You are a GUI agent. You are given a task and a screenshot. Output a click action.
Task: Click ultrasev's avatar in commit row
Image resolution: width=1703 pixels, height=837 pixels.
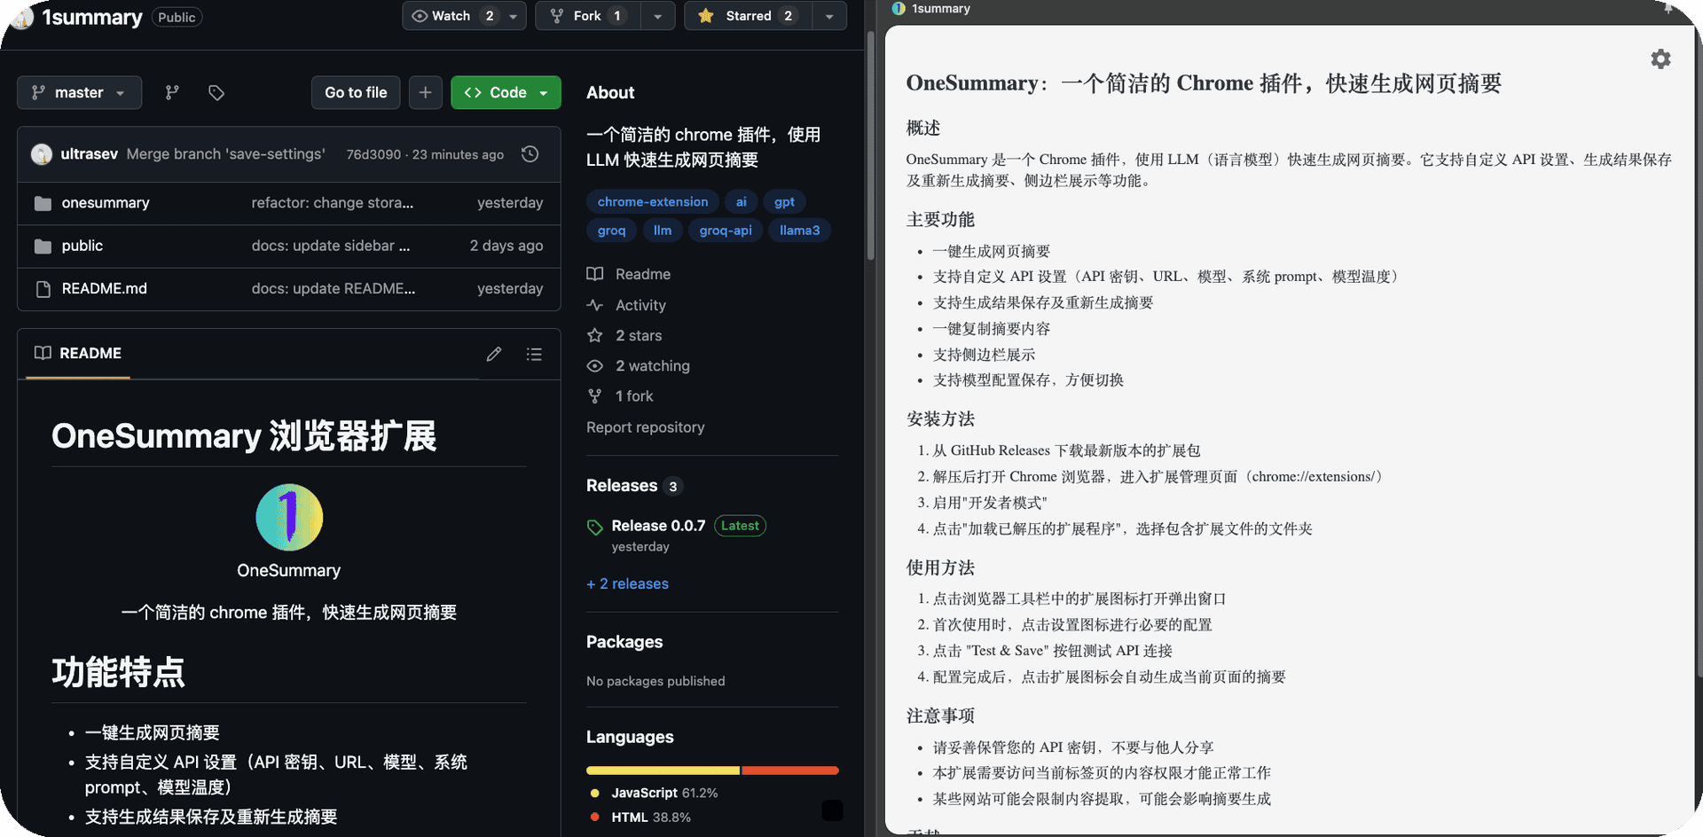pos(42,154)
